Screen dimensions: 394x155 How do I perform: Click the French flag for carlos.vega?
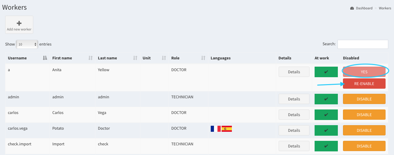[x=216, y=129]
